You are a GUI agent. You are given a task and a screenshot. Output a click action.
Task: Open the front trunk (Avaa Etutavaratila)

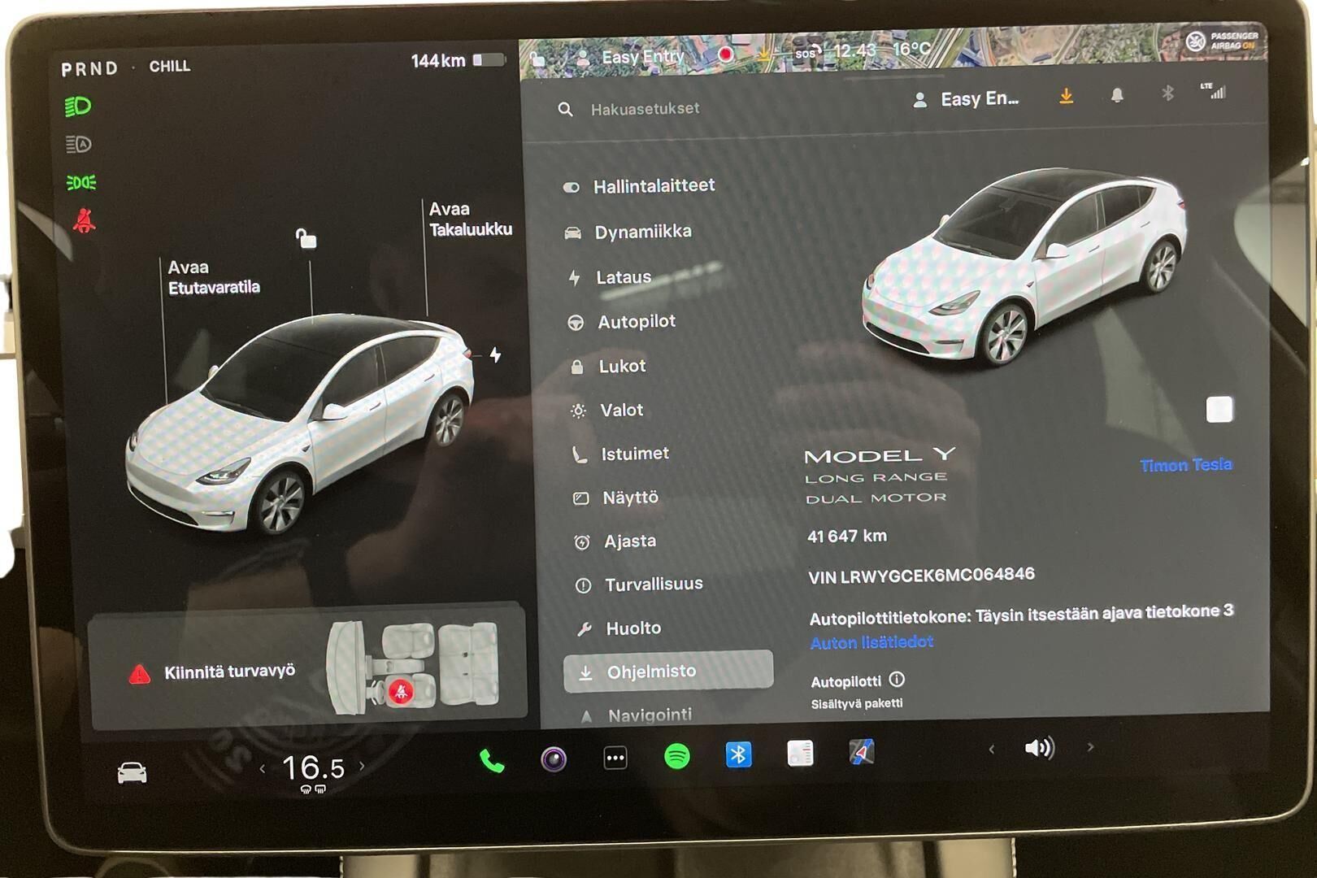tap(214, 277)
